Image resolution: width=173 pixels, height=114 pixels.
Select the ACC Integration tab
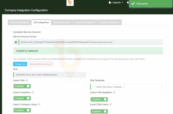[41, 22]
